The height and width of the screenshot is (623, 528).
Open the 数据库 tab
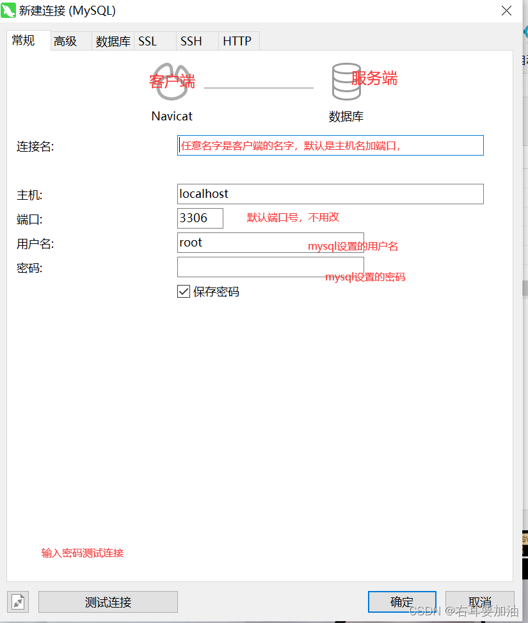[113, 42]
